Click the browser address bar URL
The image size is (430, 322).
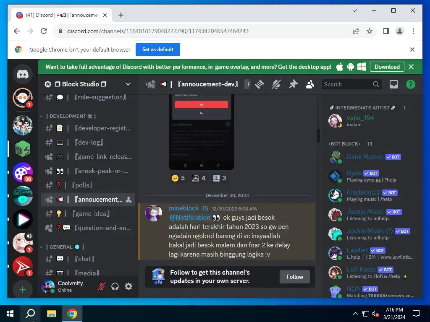(158, 31)
